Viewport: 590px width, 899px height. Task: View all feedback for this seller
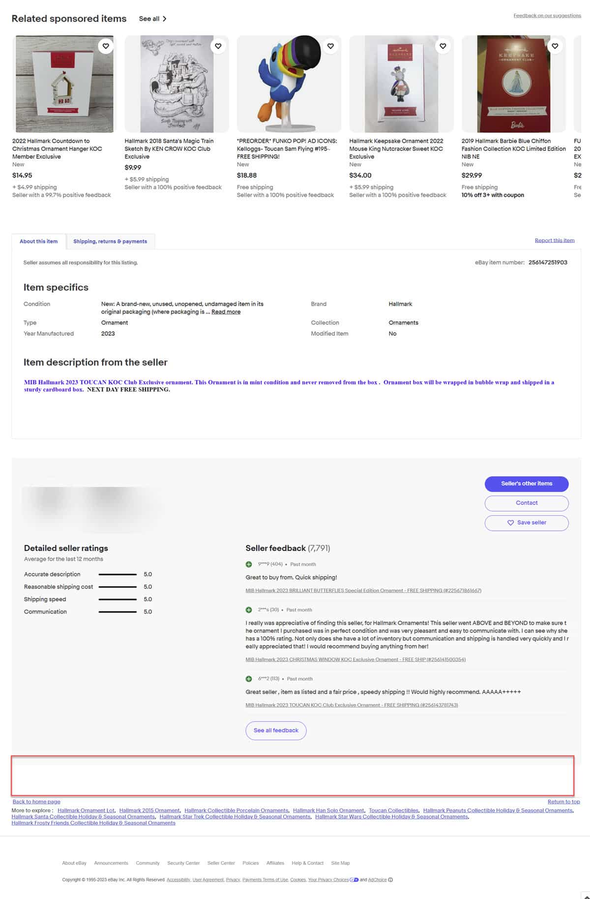[x=276, y=730]
